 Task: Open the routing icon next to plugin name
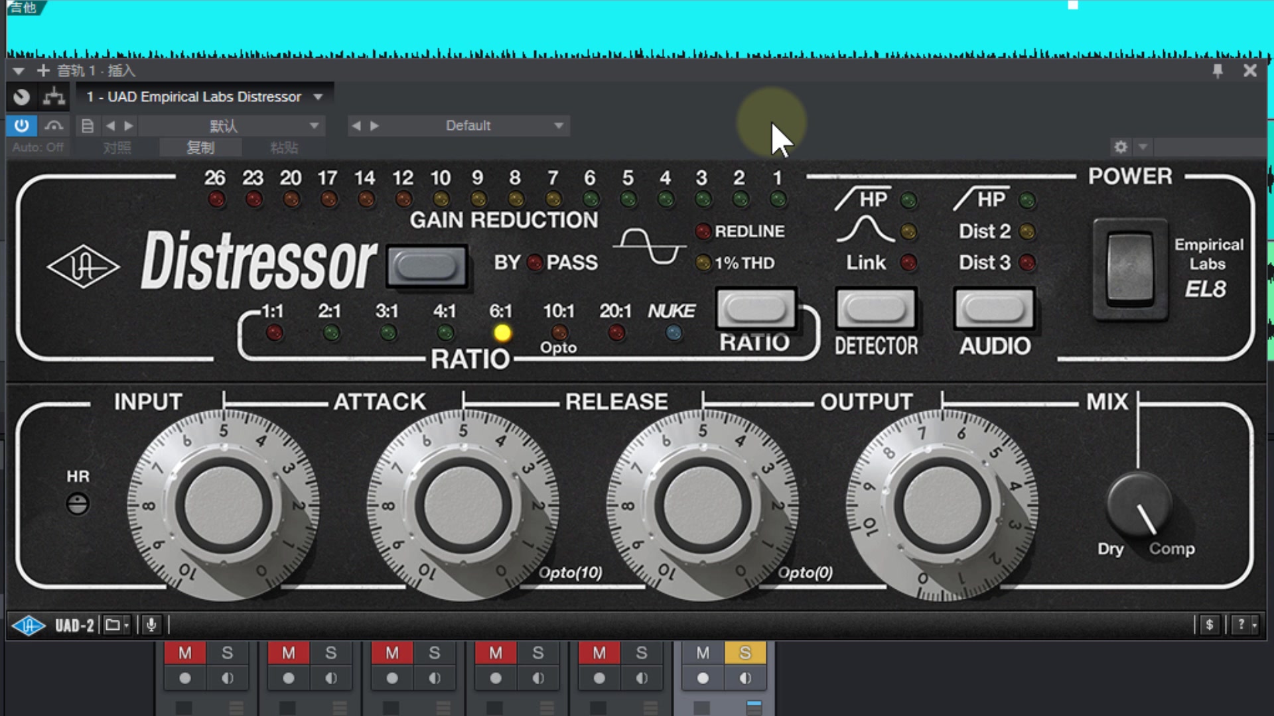click(54, 97)
